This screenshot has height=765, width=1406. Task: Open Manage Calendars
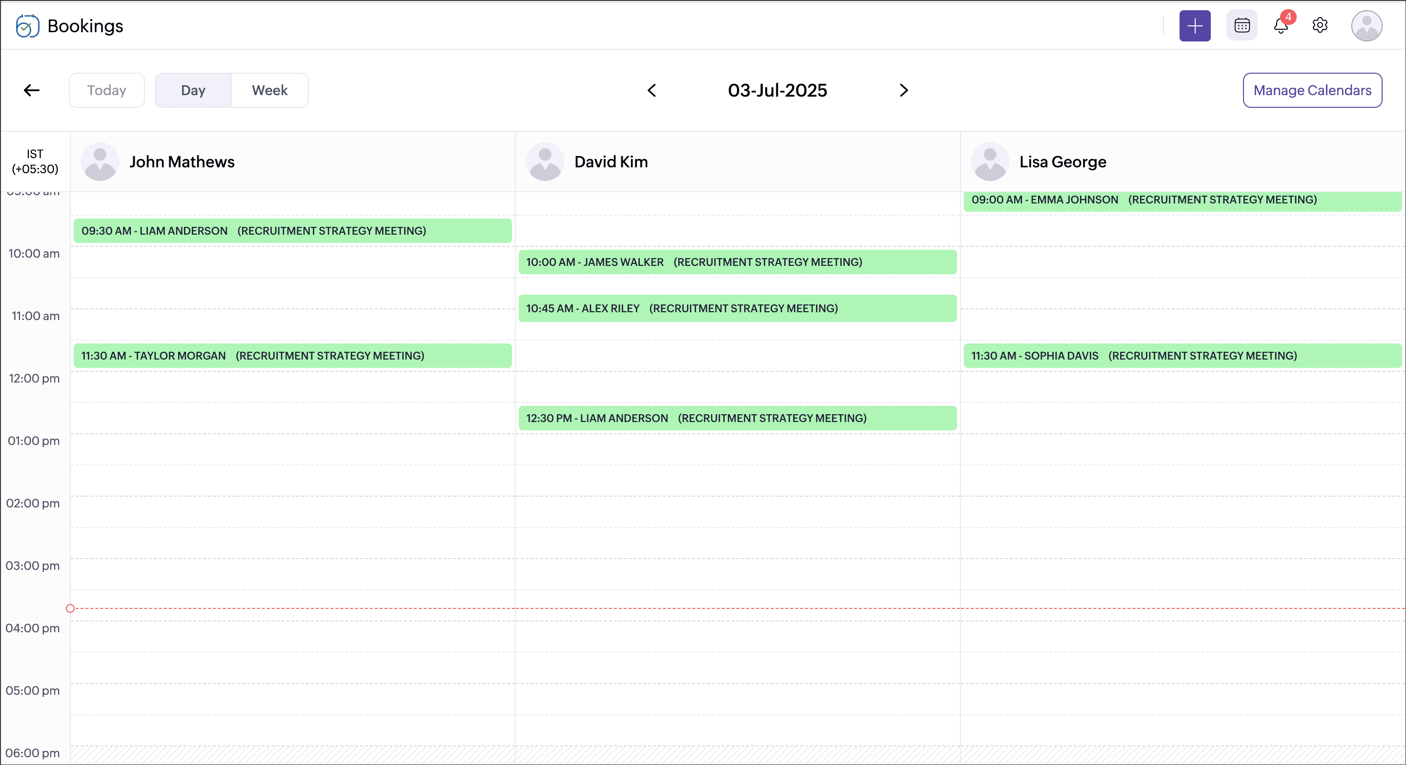click(1312, 91)
